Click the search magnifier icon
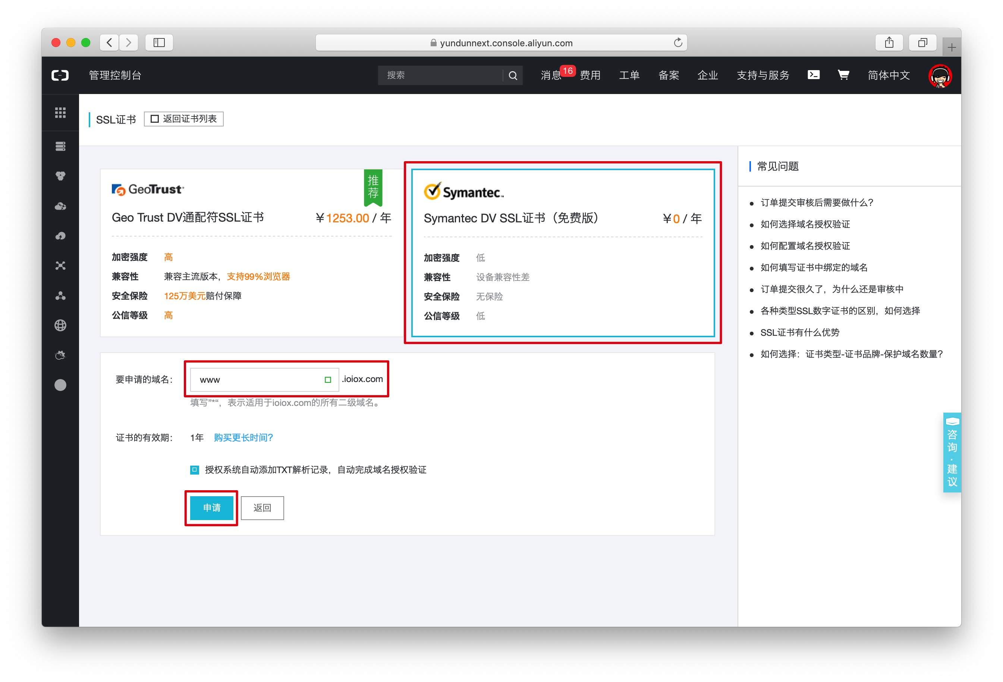The image size is (1003, 682). 513,75
